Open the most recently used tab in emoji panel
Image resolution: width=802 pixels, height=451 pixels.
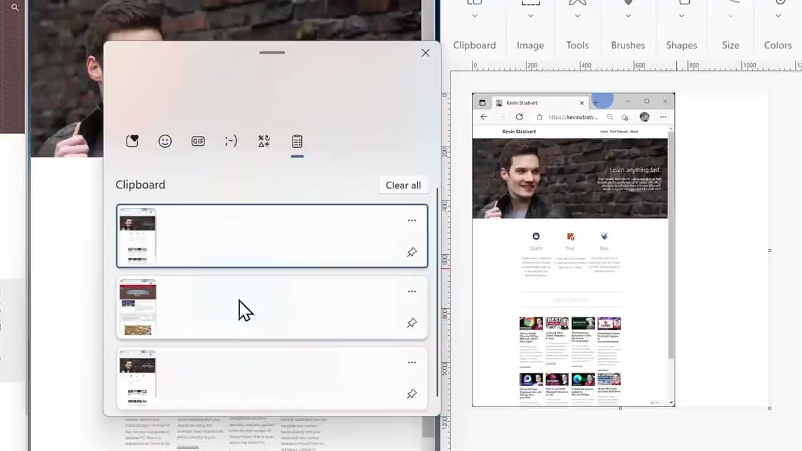click(132, 142)
